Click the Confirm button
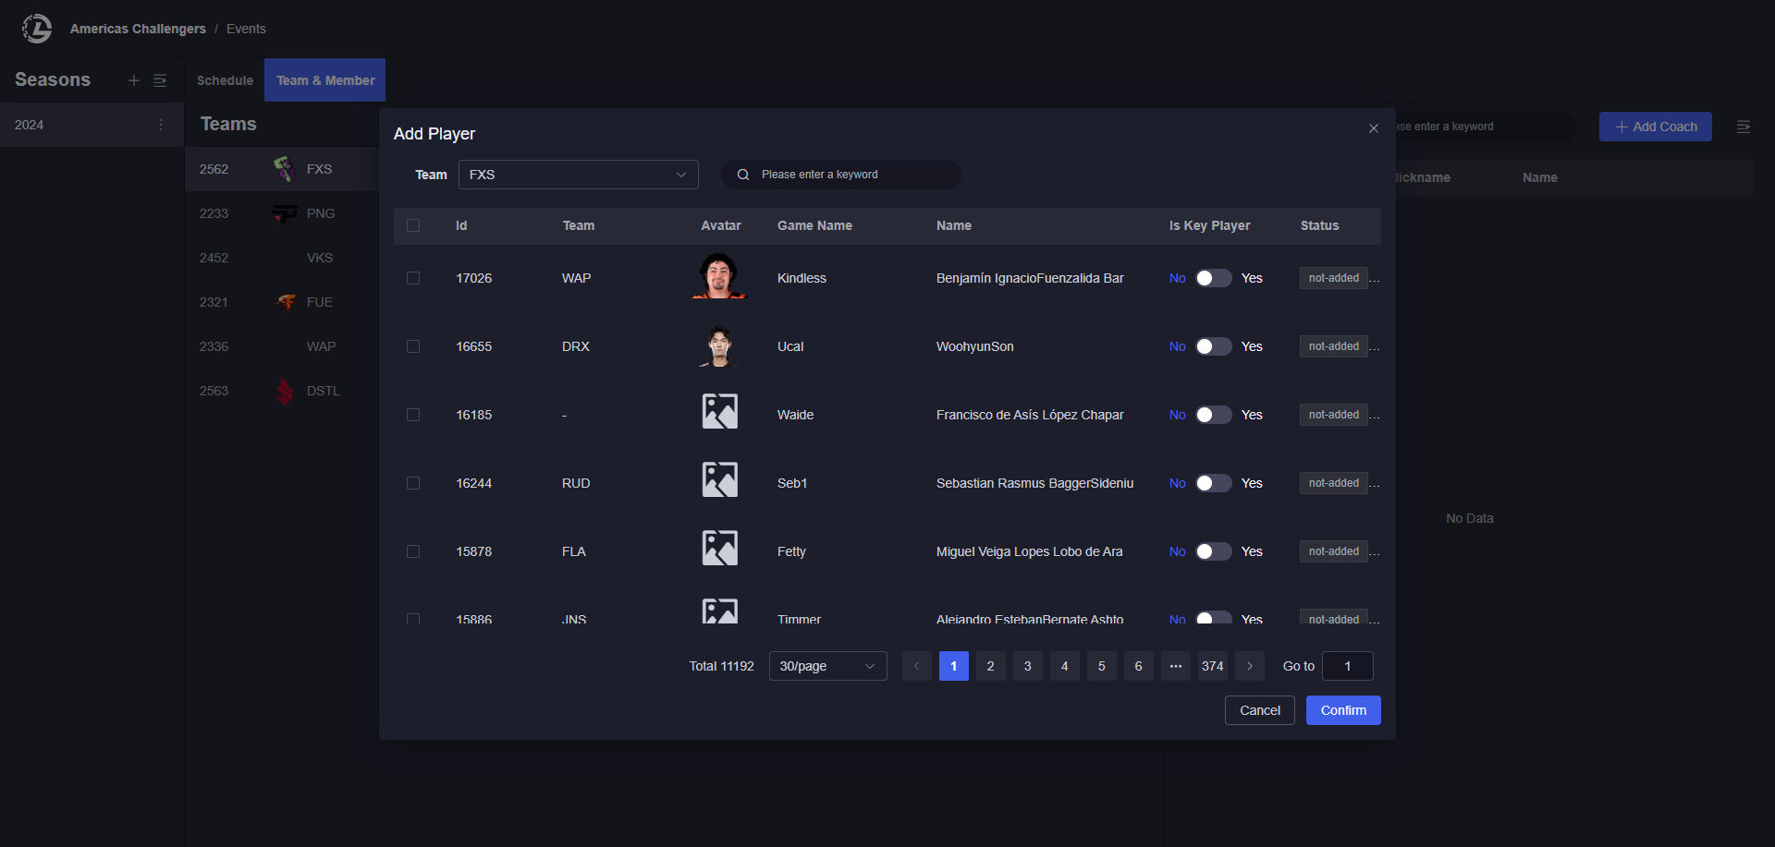The image size is (1775, 847). pos(1342,710)
